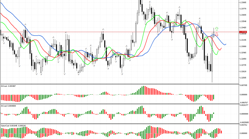Viewport: 249px width, 139px height.
Task: Select the blue Alligator line's right end
Action: (x=226, y=44)
